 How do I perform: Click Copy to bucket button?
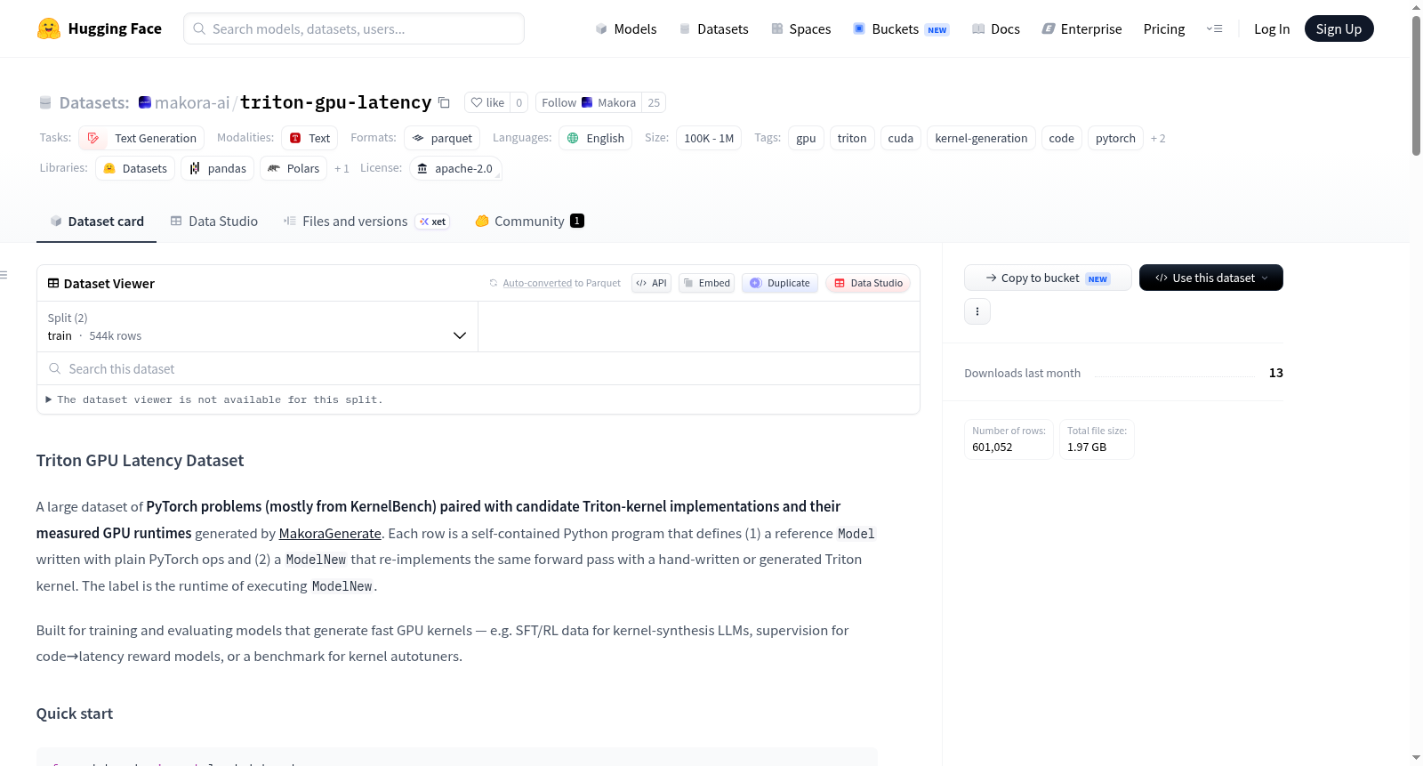pos(1048,278)
